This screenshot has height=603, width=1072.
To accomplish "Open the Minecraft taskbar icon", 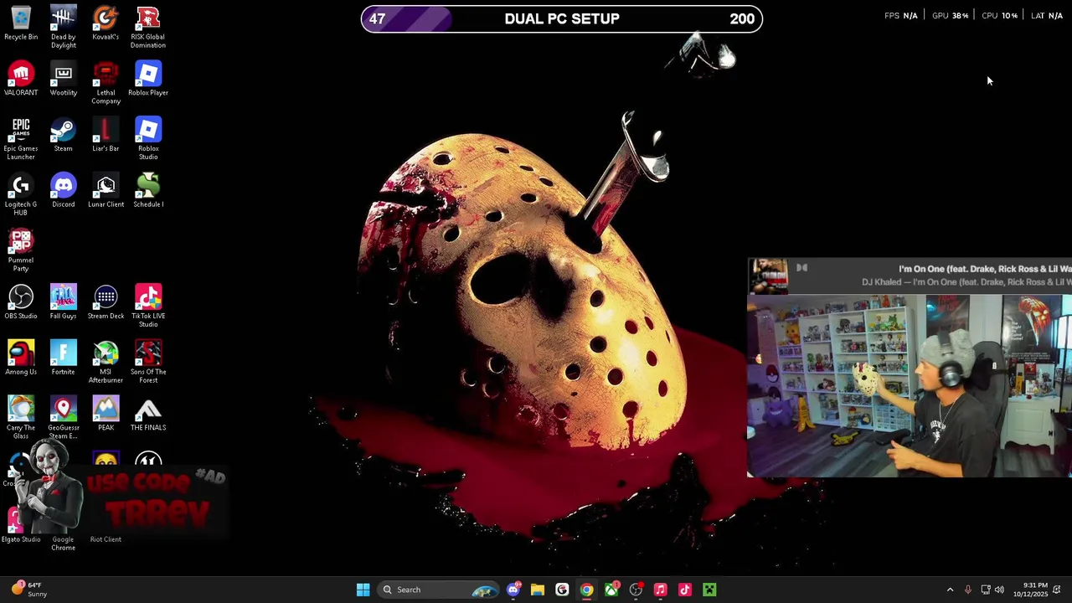I will pyautogui.click(x=709, y=590).
